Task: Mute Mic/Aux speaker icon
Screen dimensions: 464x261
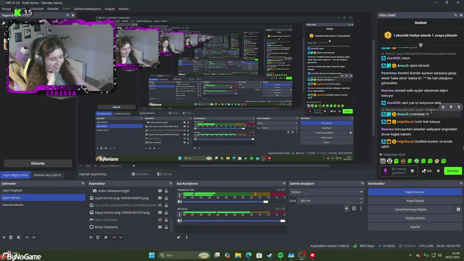Action: coord(179,221)
